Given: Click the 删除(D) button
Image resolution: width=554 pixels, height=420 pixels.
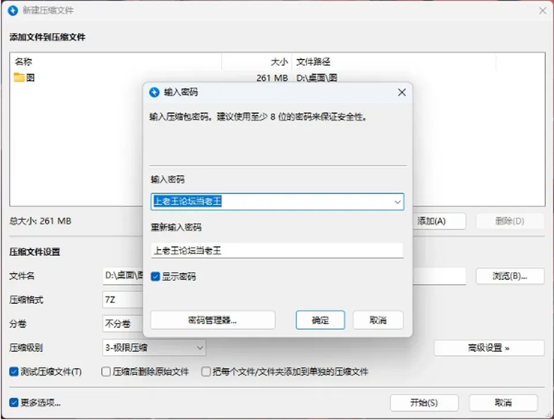Looking at the screenshot, I should point(510,221).
